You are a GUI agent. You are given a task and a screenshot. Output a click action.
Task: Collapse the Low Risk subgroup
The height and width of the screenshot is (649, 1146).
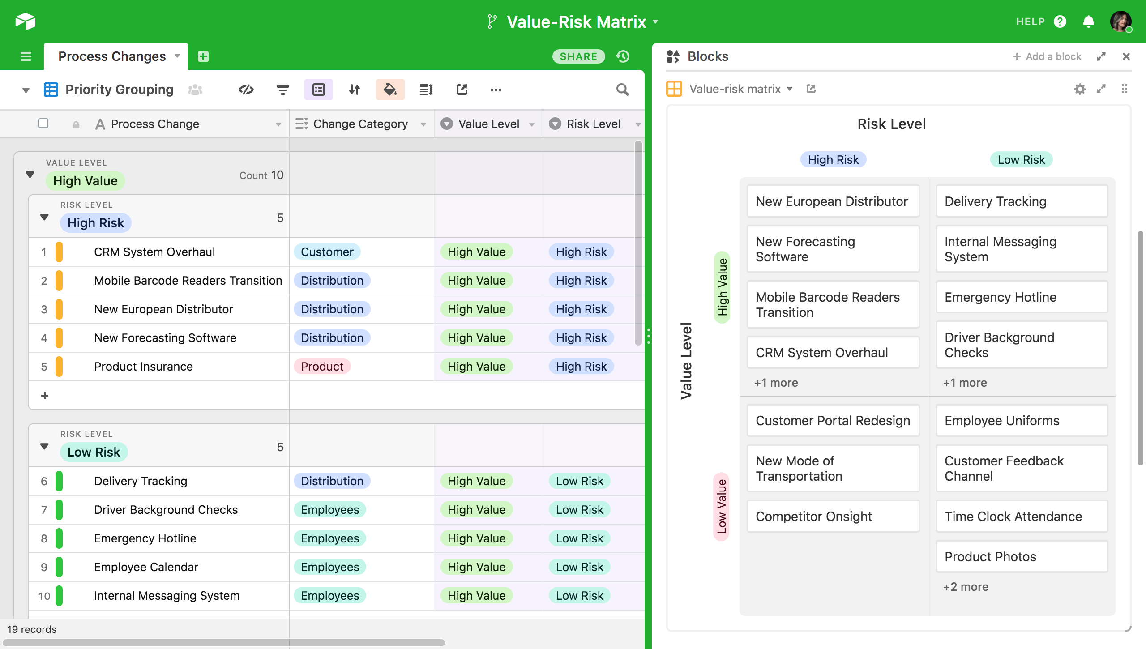click(44, 446)
